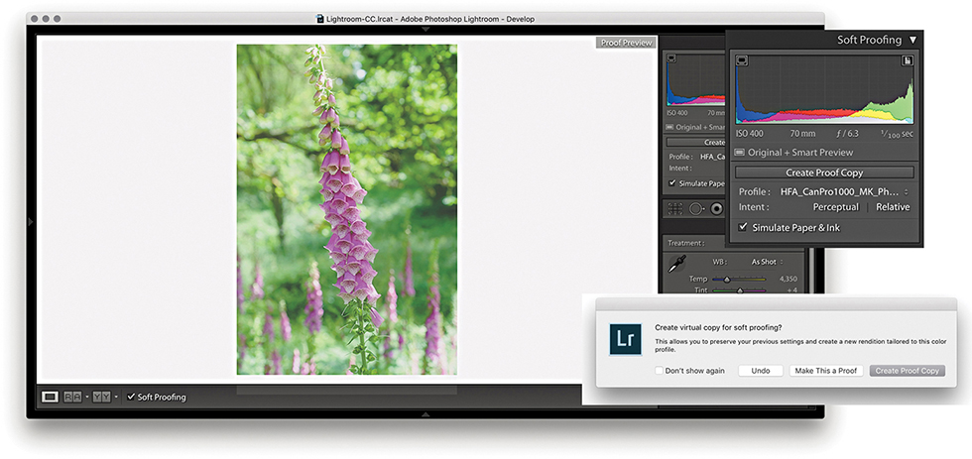This screenshot has width=972, height=459.
Task: Click the Lr logo in the dialog
Action: pos(626,339)
